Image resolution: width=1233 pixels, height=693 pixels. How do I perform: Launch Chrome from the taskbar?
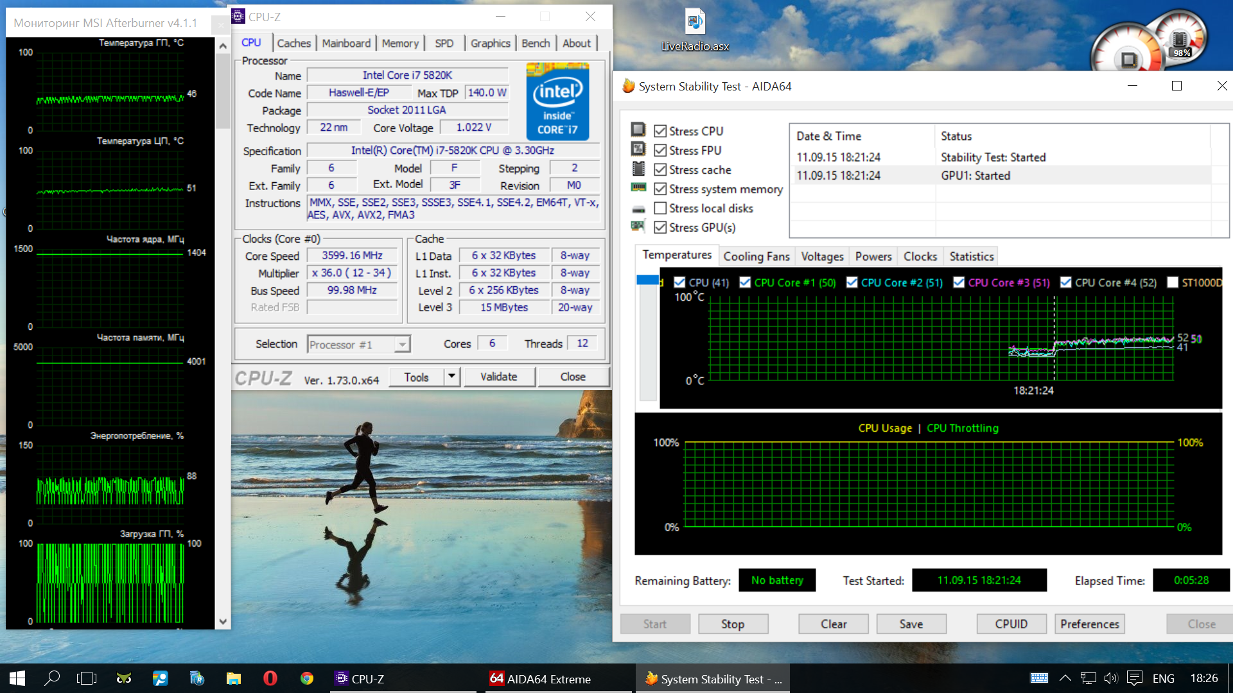[307, 678]
